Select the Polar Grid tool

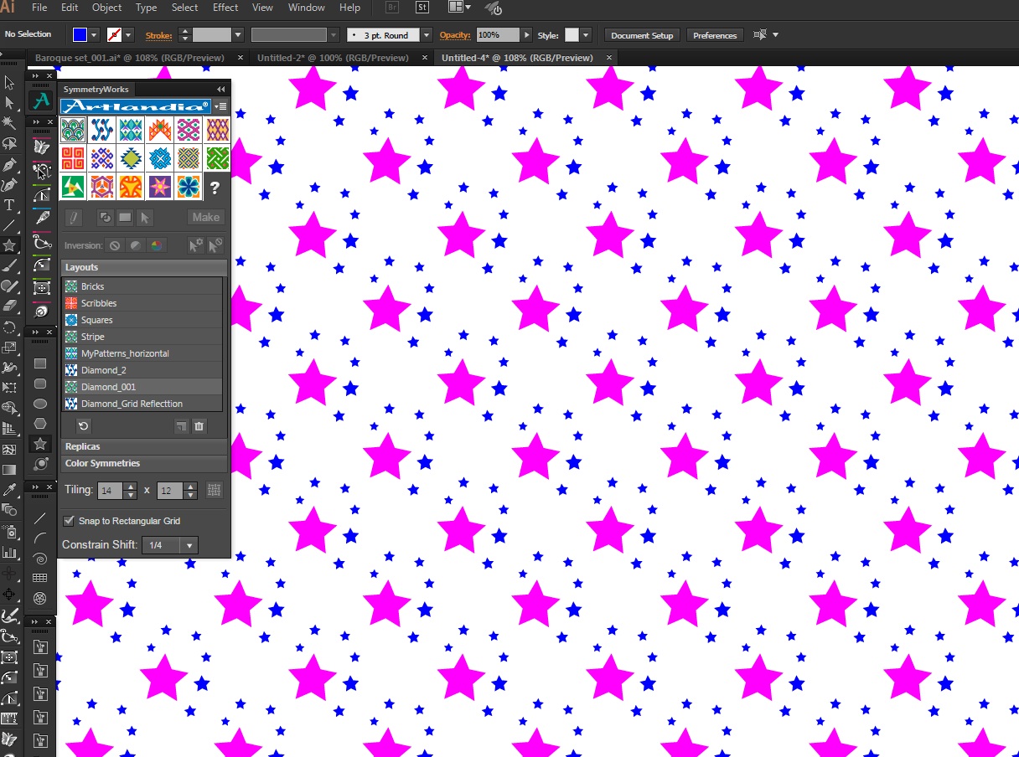pyautogui.click(x=39, y=598)
